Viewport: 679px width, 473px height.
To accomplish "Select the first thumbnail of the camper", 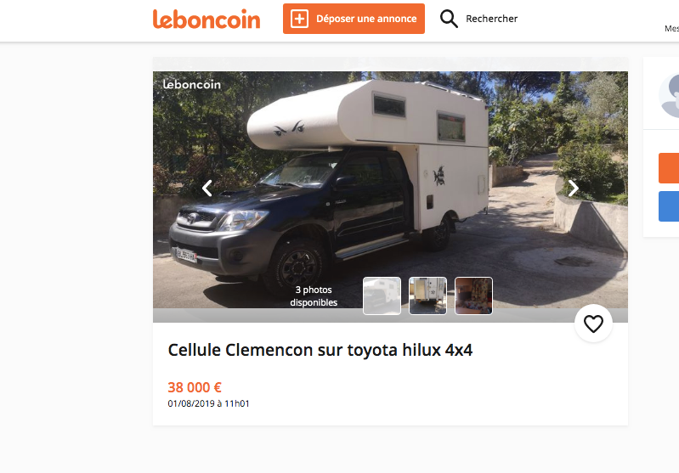I will coord(382,296).
